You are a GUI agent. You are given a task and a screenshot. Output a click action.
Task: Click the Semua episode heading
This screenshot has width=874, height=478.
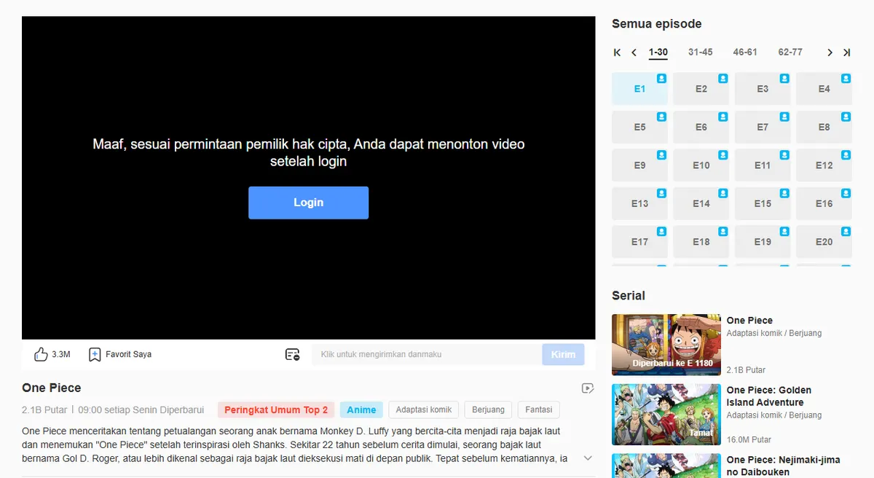pyautogui.click(x=657, y=24)
